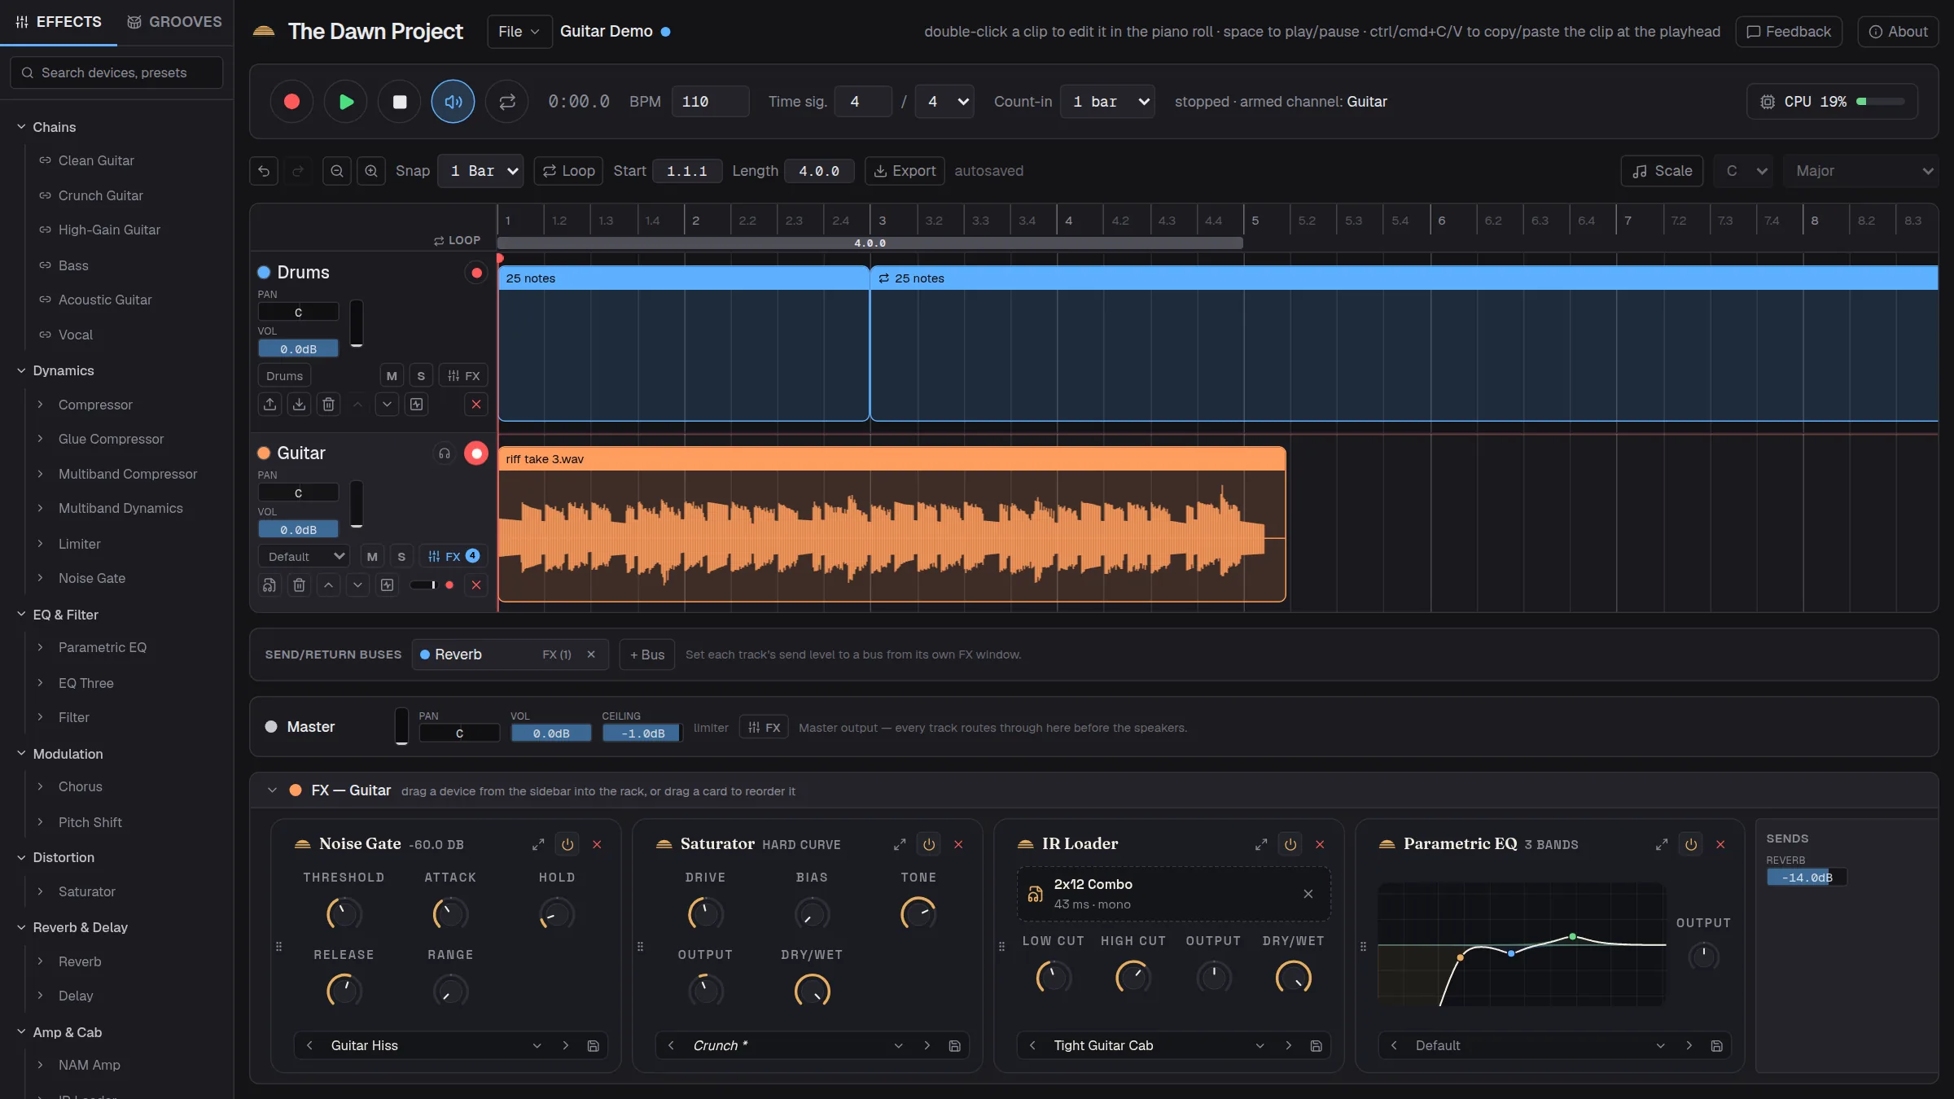Solo the Guitar track

(x=401, y=557)
